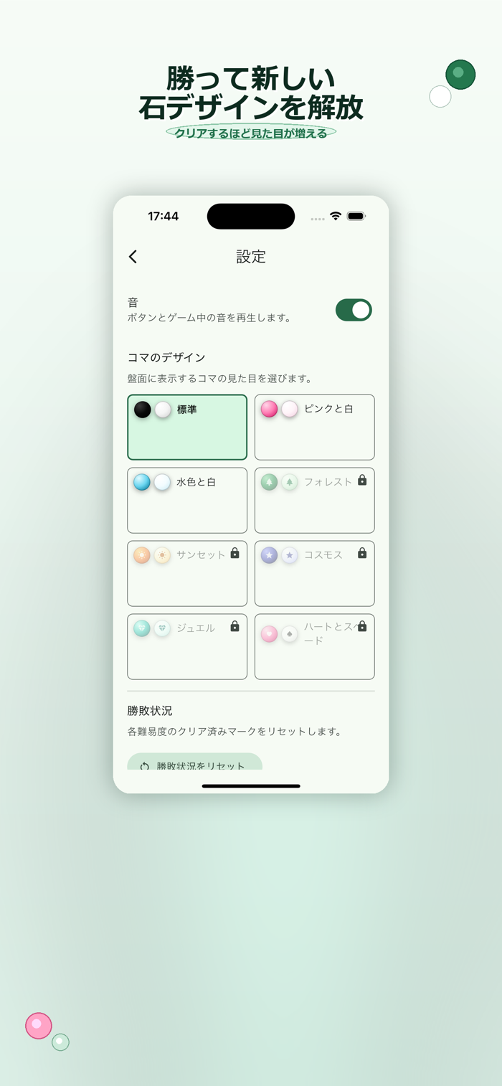
Task: Tap the 設定 page title
Action: pos(251,257)
